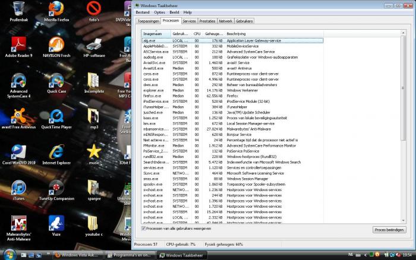Switch to 'Programma's en on...' taskbar button
416x260 pixels.
tap(131, 255)
